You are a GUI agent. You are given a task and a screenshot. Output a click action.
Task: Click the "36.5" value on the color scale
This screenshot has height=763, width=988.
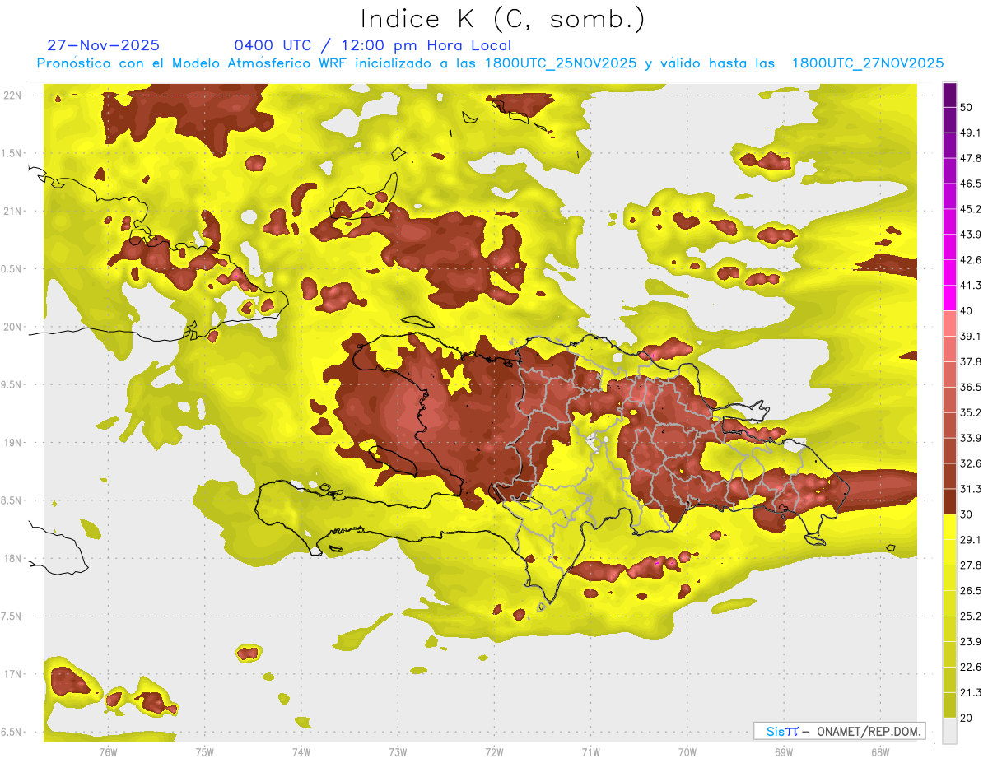[x=972, y=387]
